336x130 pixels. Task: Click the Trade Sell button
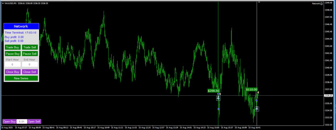pos(30,47)
